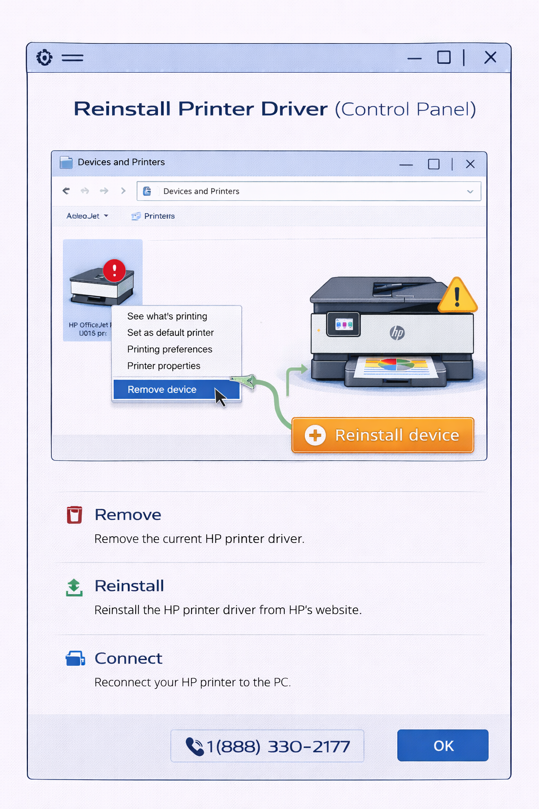Open Printing preferences from the context menu
The width and height of the screenshot is (539, 809).
(169, 349)
